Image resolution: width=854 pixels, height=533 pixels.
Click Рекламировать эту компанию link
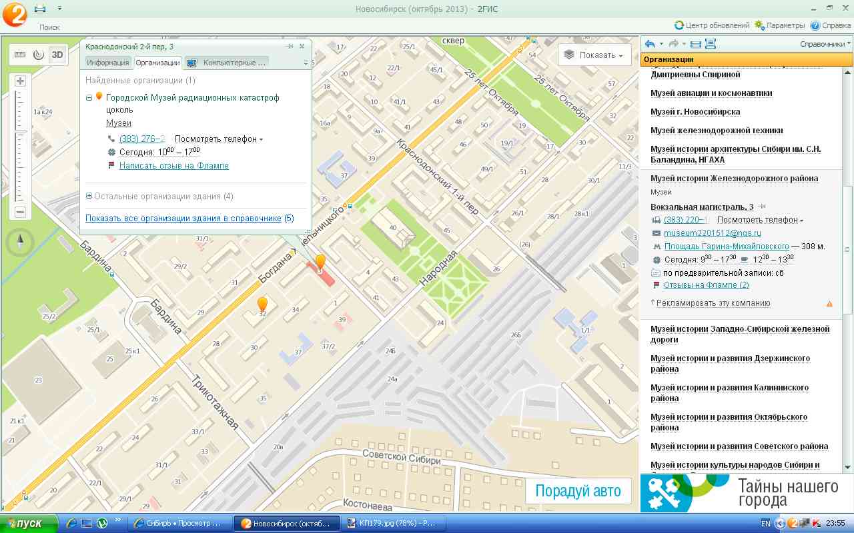click(x=713, y=303)
